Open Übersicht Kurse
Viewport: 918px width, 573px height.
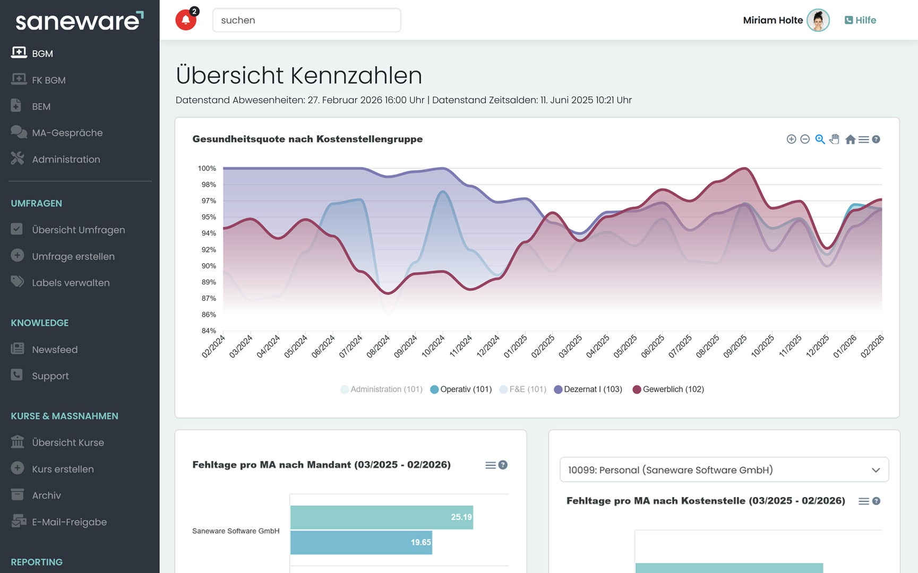[68, 442]
